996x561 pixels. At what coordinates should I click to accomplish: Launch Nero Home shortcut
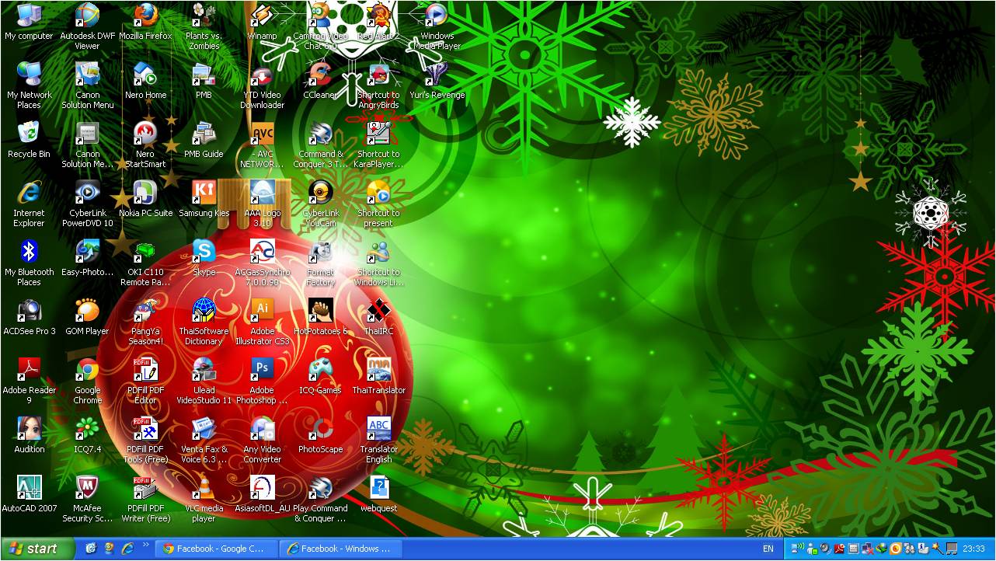pyautogui.click(x=145, y=81)
